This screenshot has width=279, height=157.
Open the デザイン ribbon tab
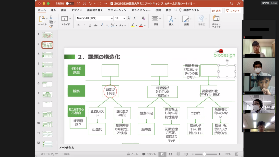[x=77, y=10]
